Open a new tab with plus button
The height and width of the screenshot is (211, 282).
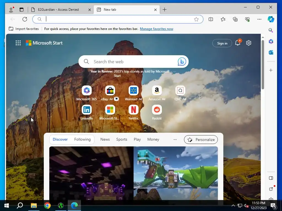[x=164, y=10]
